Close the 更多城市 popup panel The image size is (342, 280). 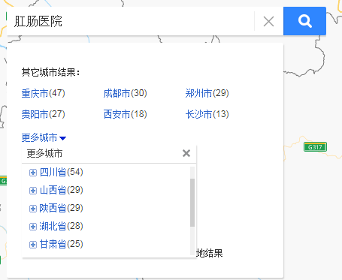pos(186,153)
